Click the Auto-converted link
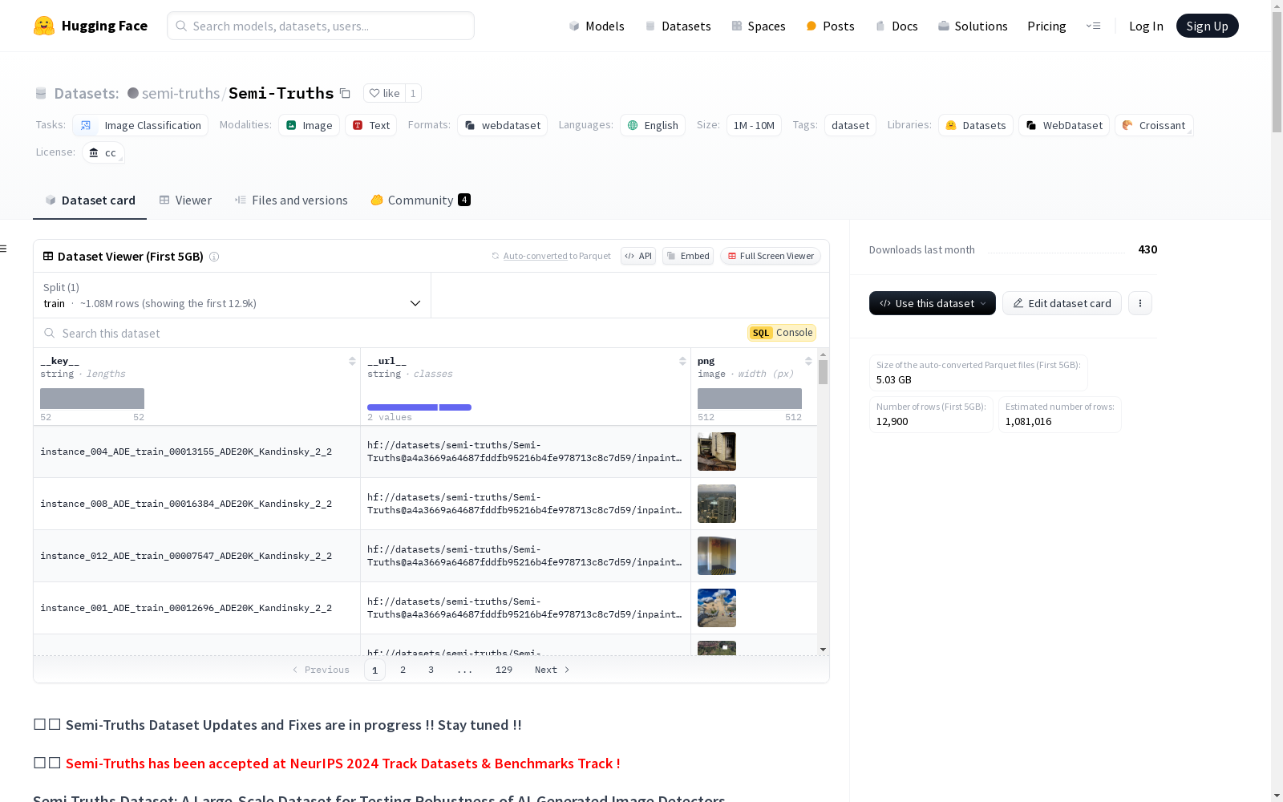Viewport: 1283px width, 802px height. tap(535, 256)
